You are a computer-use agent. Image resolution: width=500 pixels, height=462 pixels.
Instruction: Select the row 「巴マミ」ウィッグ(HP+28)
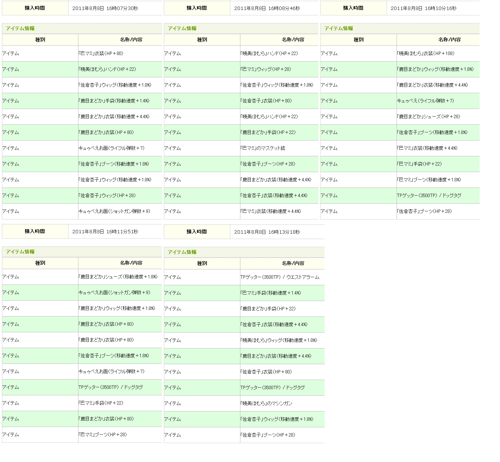point(241,69)
